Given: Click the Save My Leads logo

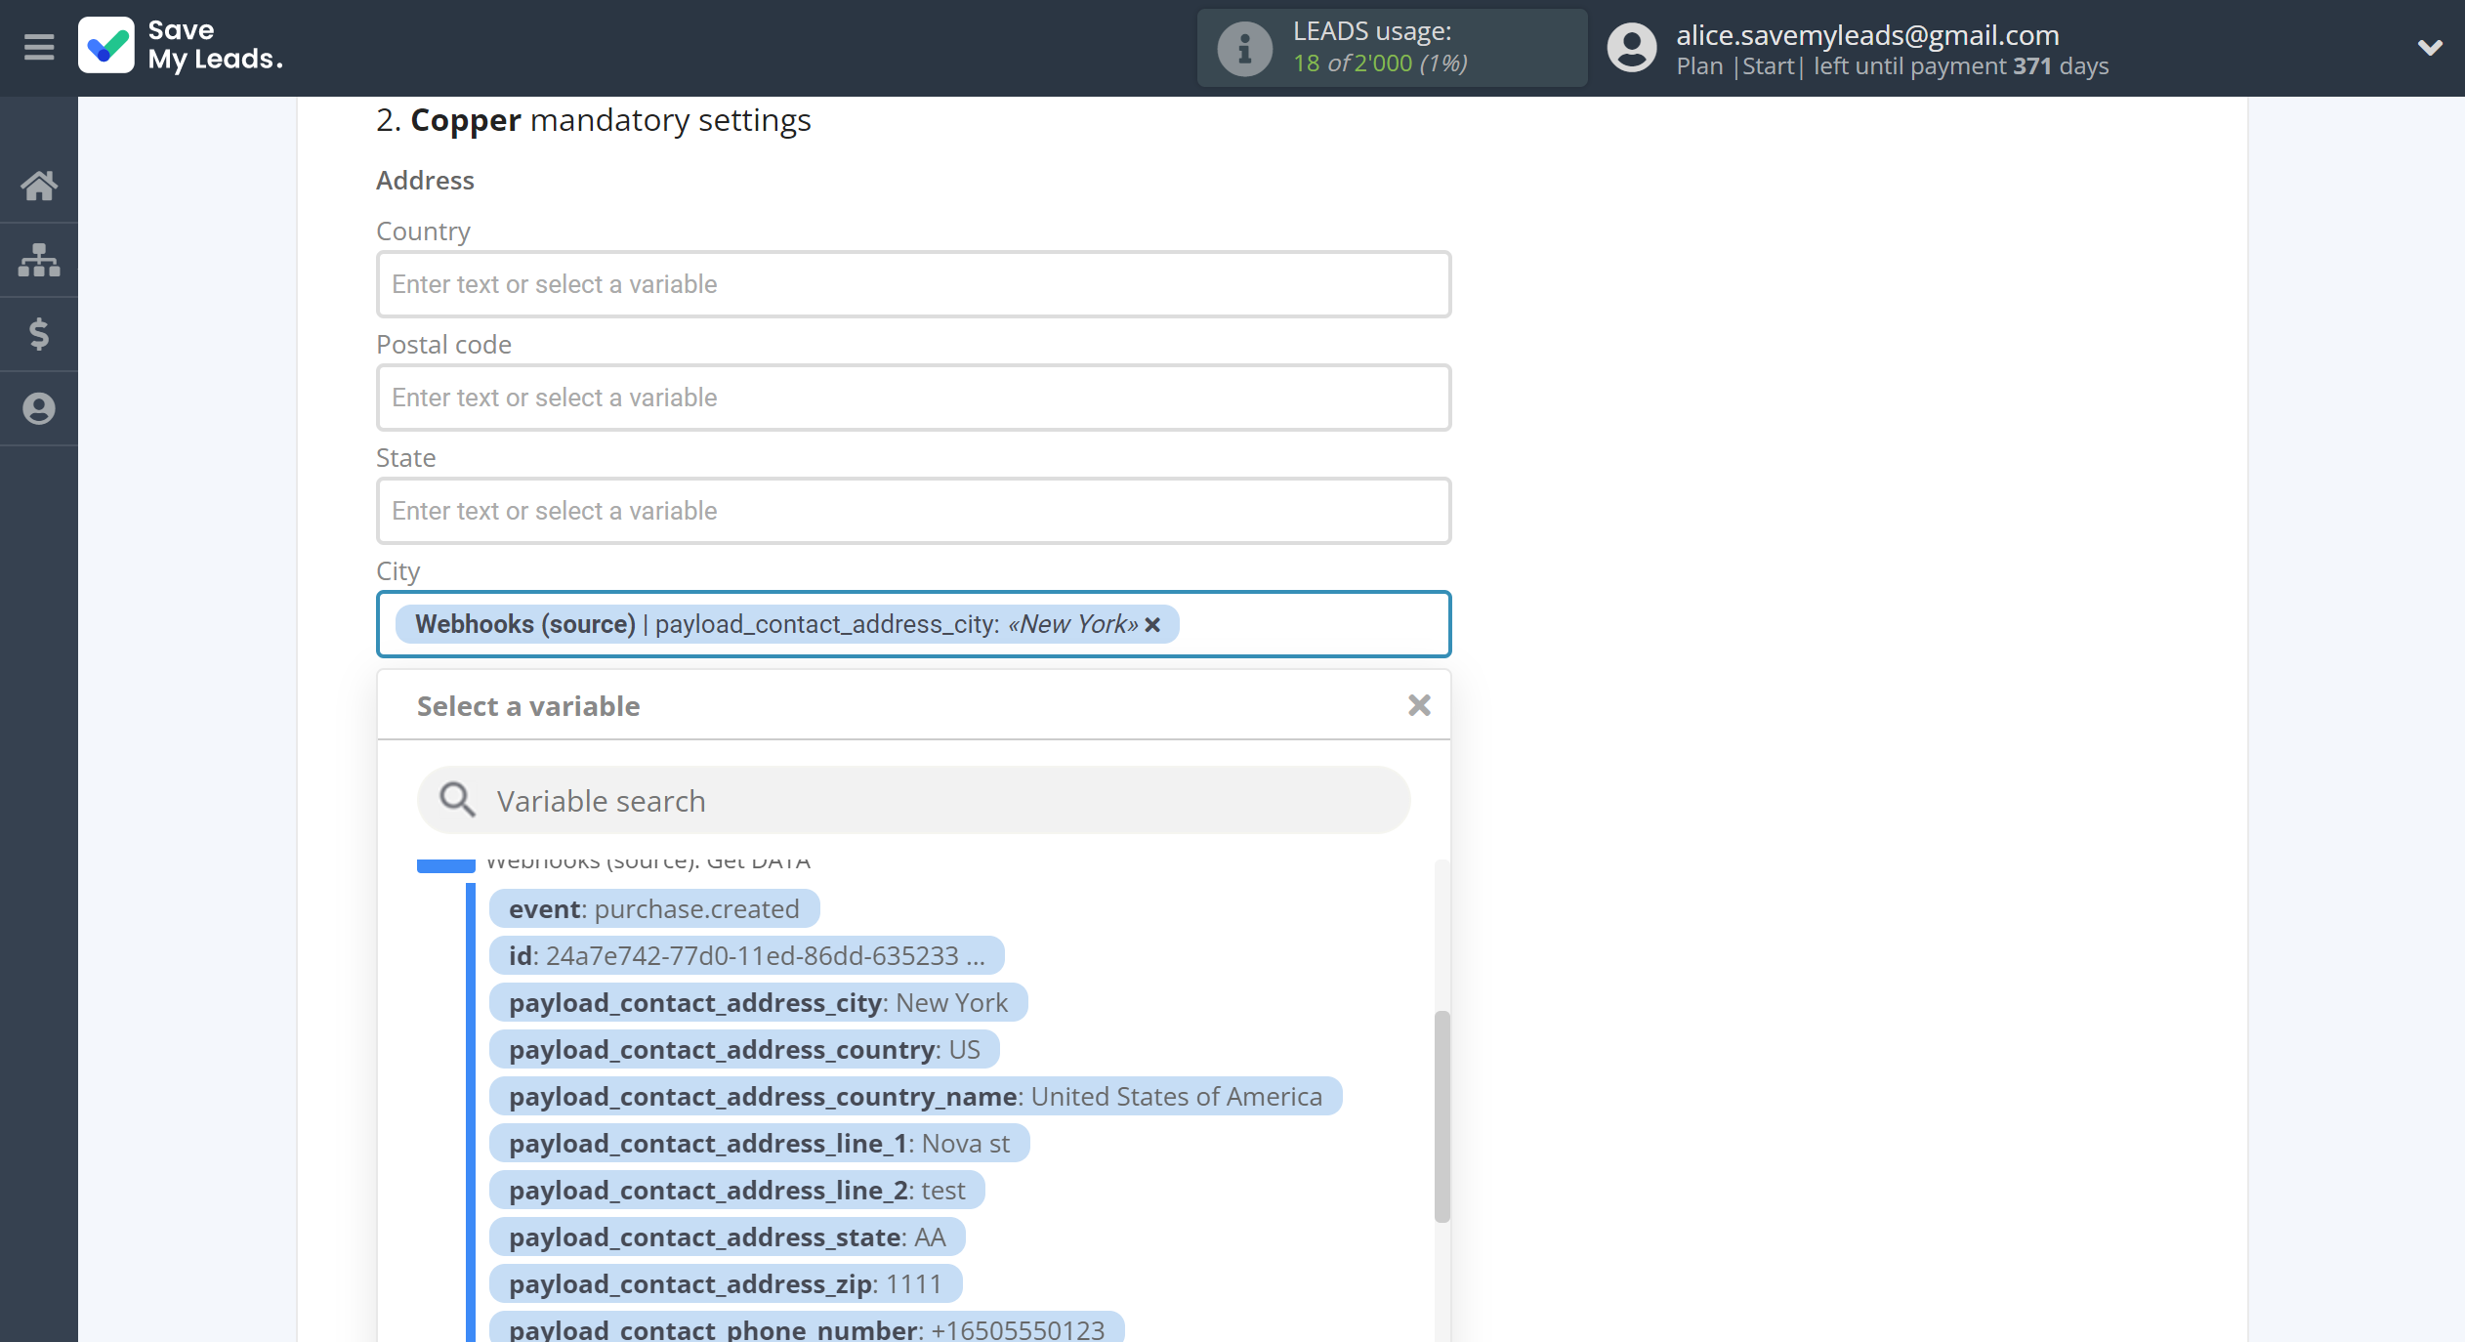Looking at the screenshot, I should click(182, 46).
